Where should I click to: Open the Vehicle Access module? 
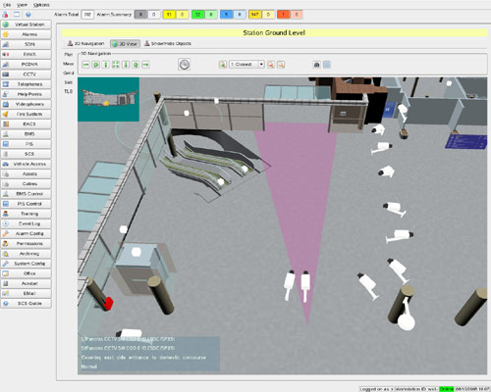click(27, 164)
